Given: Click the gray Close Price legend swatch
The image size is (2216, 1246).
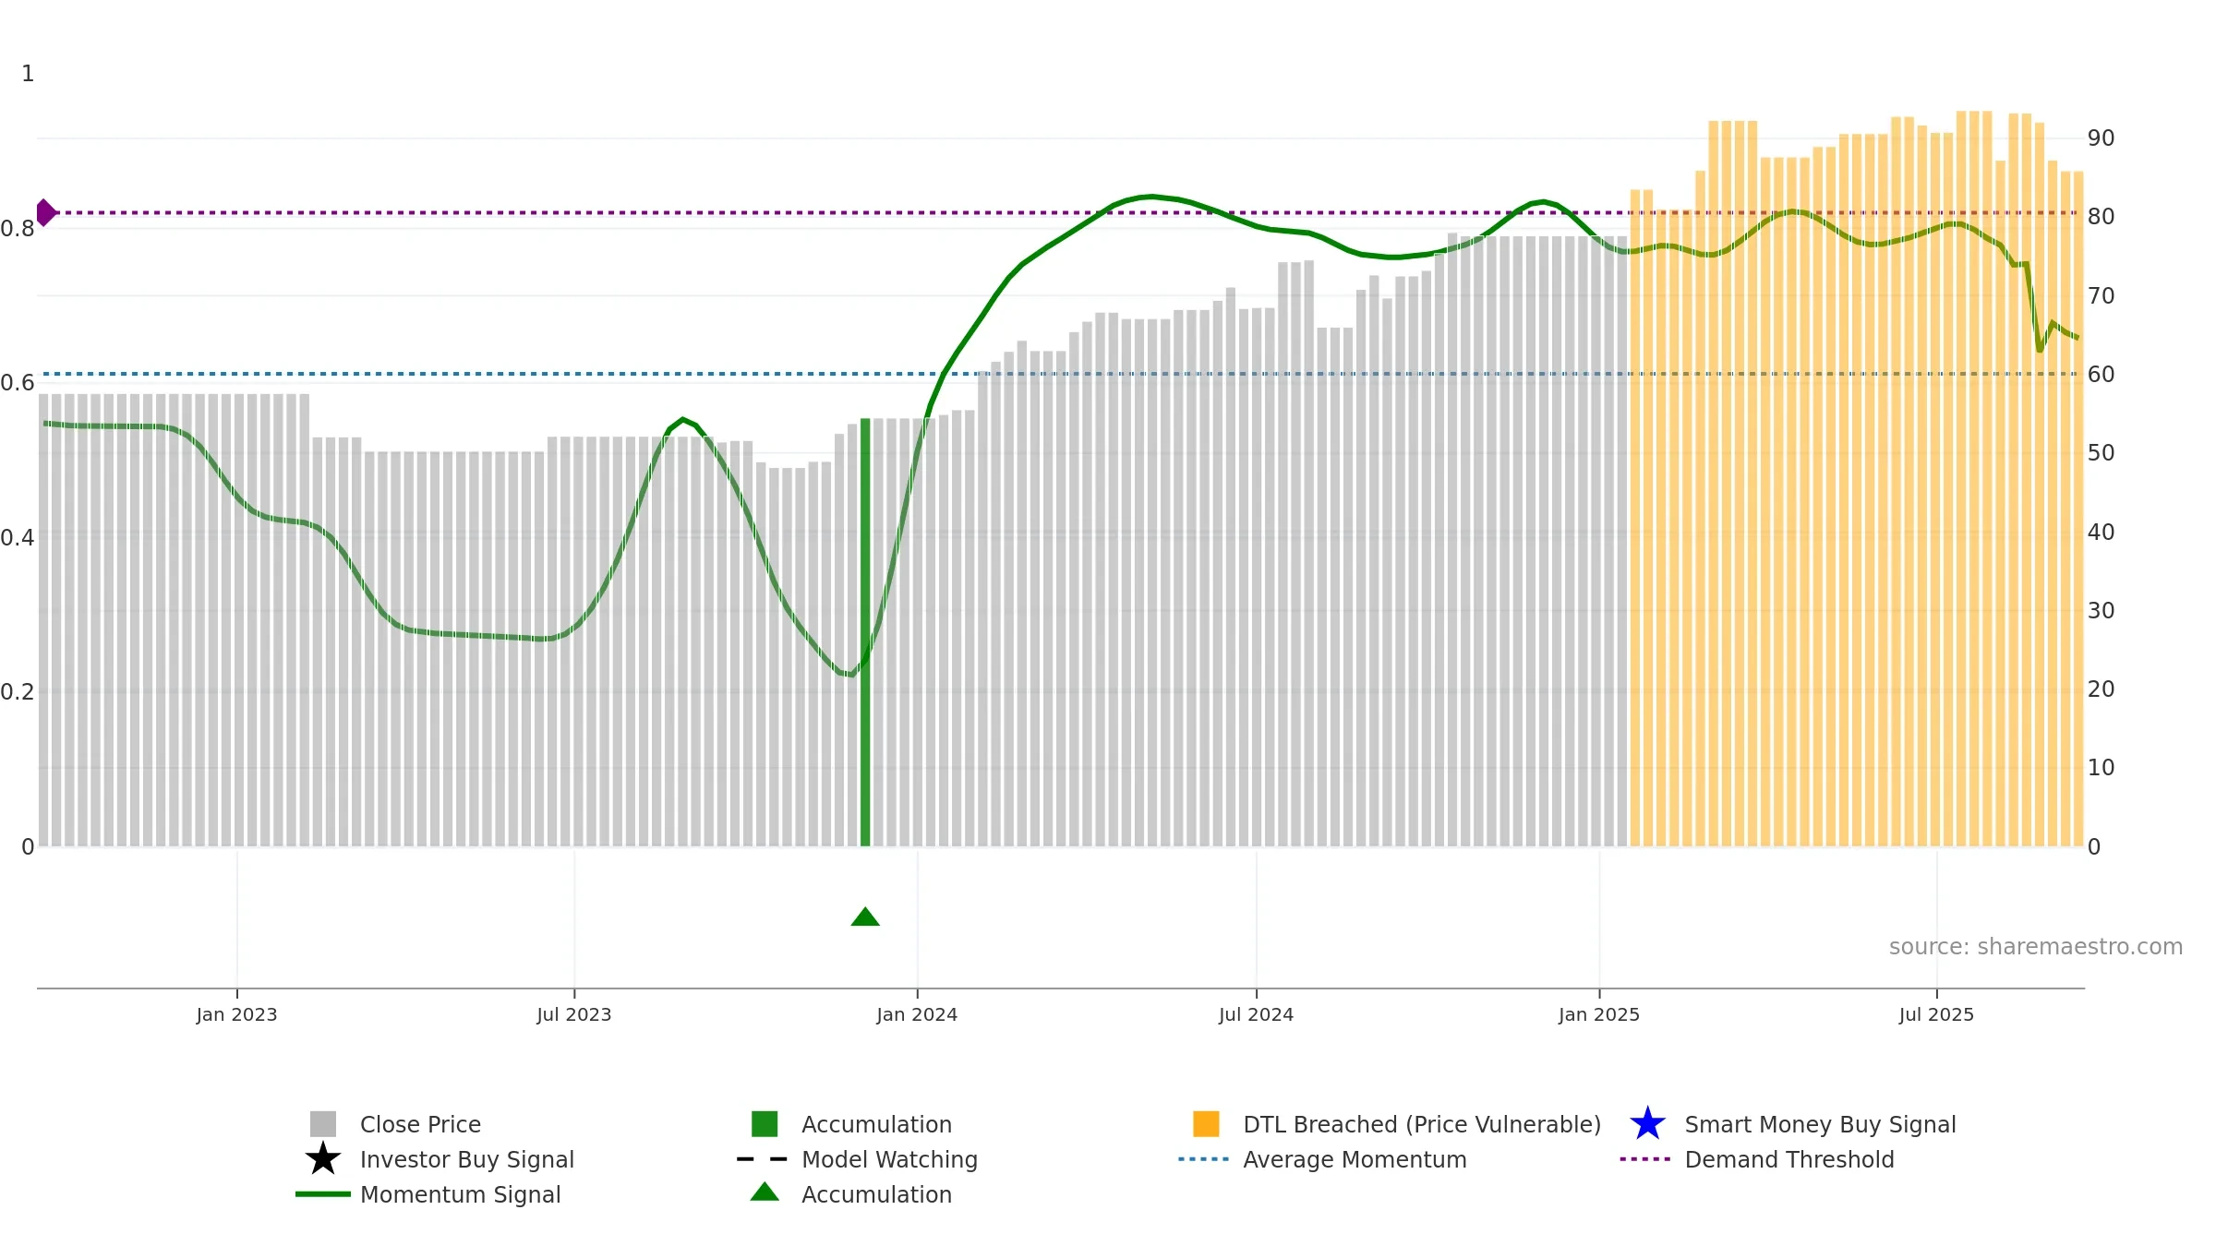Looking at the screenshot, I should click(323, 1124).
